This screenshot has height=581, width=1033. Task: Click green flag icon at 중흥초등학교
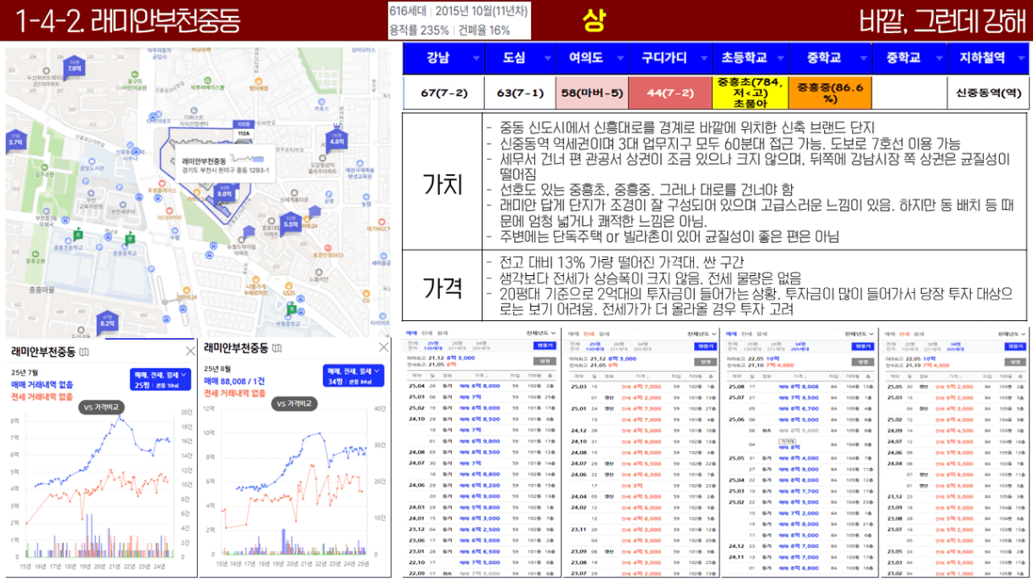(x=78, y=233)
